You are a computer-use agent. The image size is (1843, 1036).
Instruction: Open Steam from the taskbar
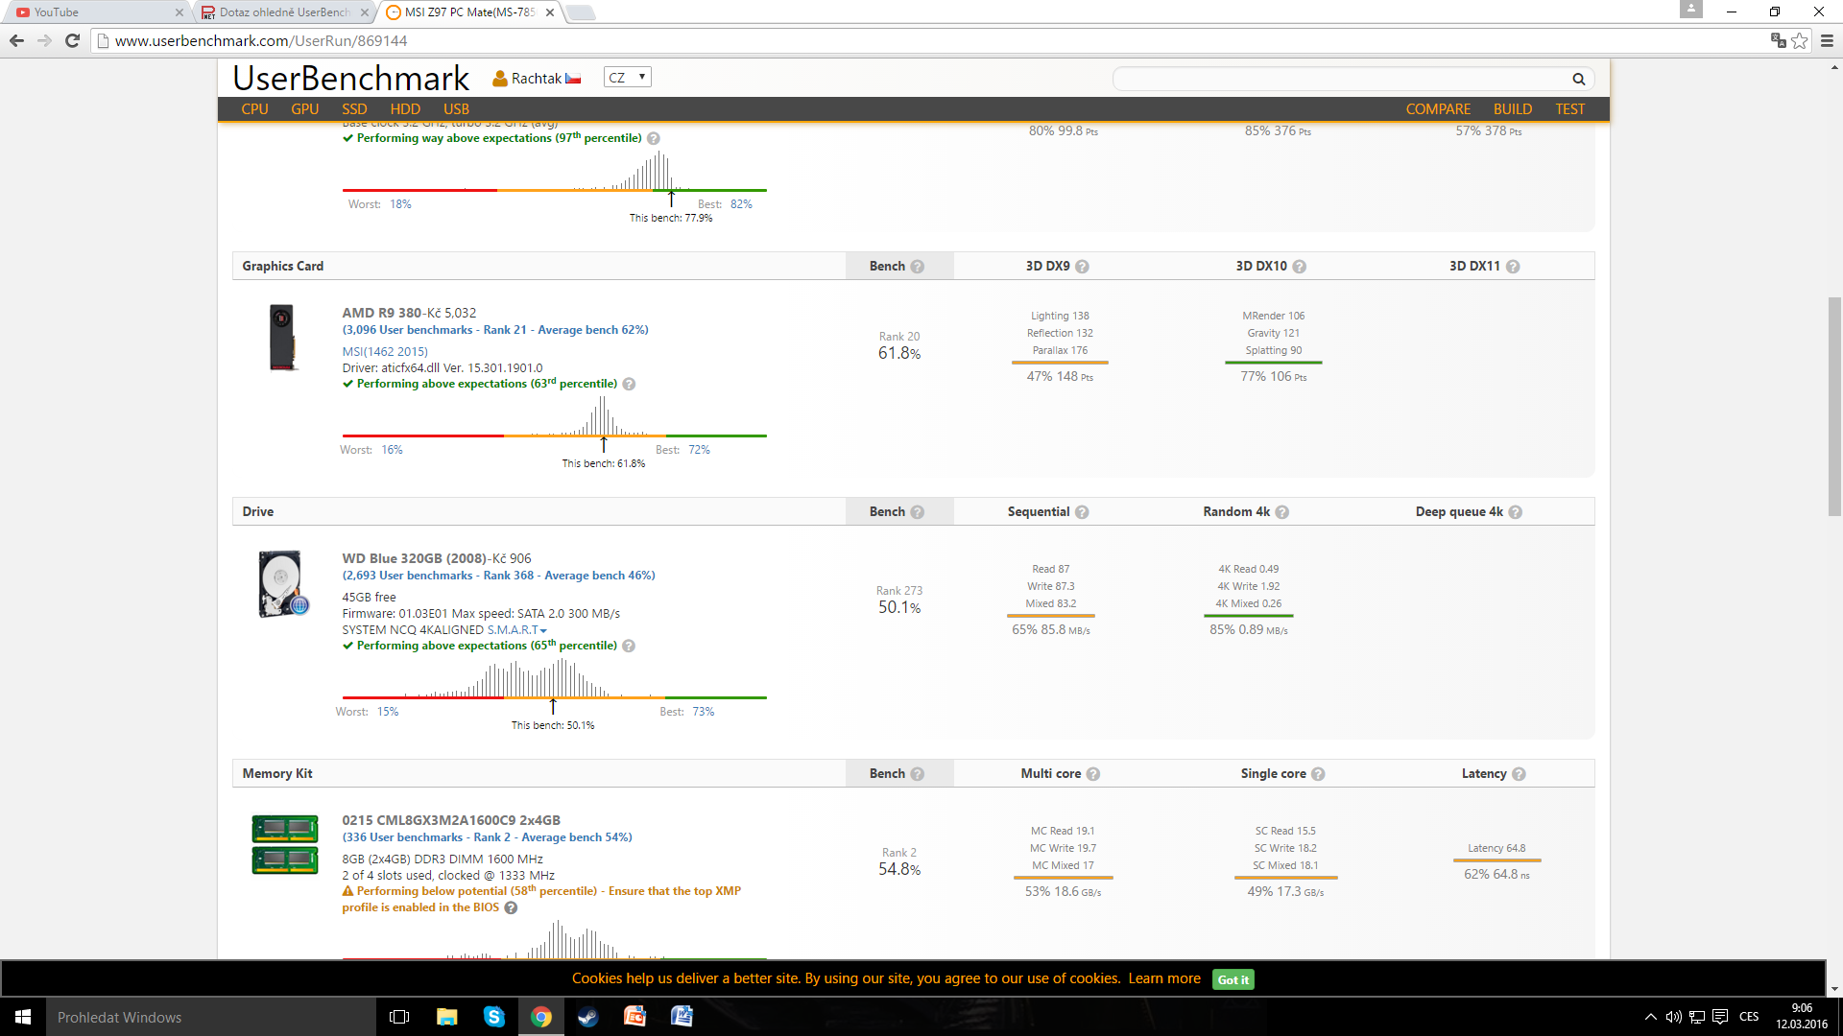(x=587, y=1017)
